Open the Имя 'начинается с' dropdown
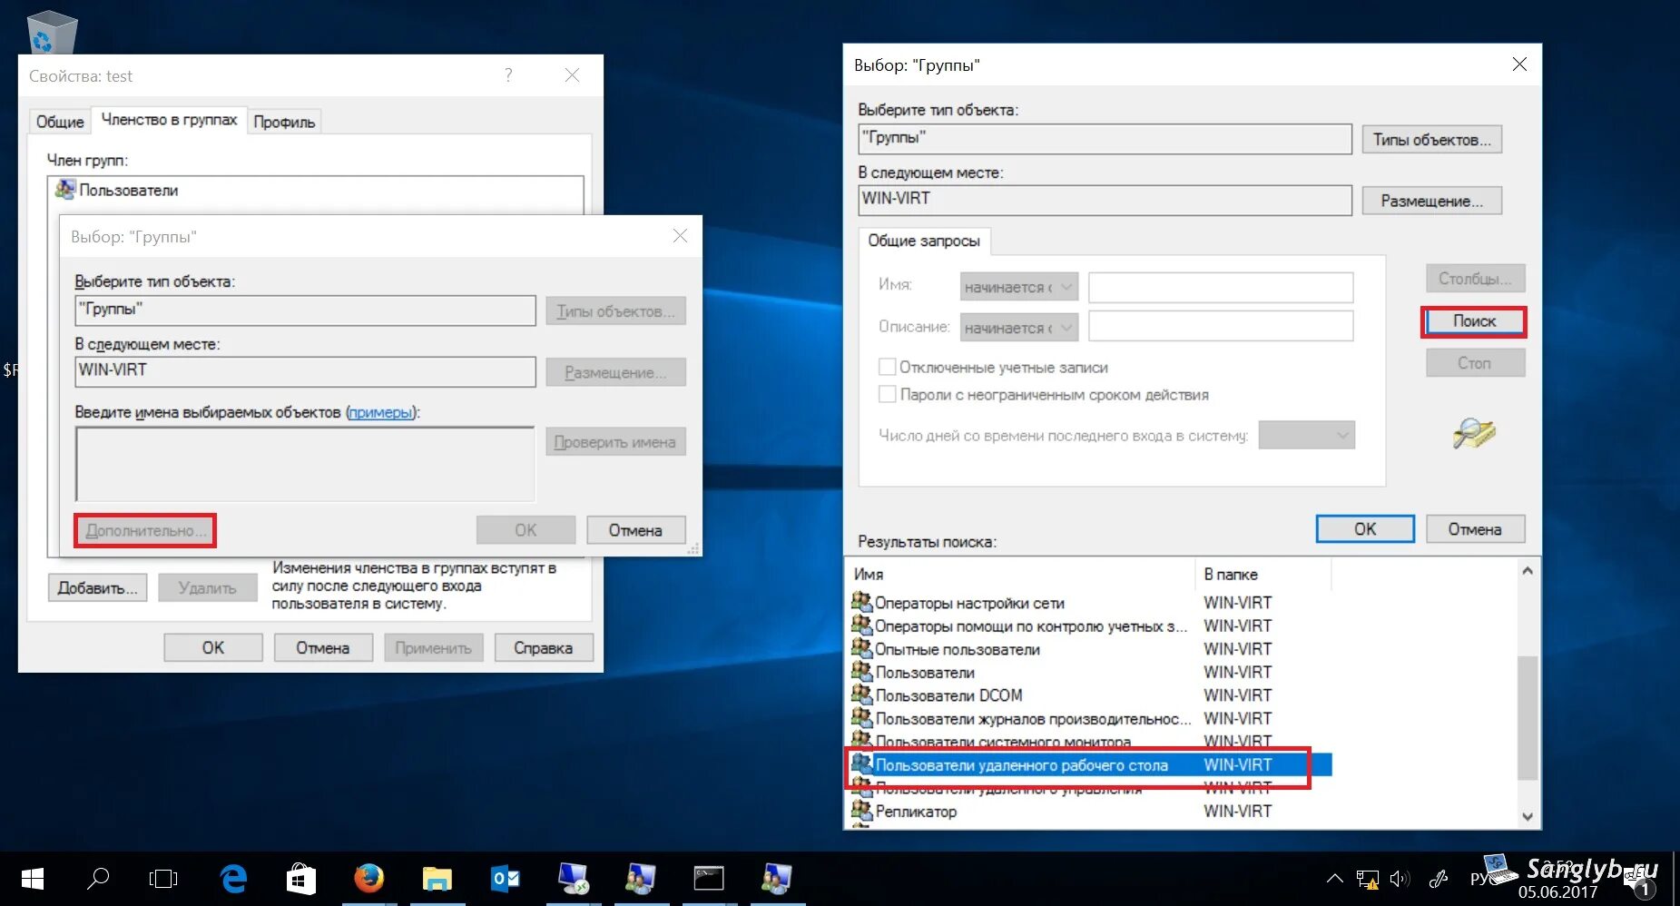Image resolution: width=1680 pixels, height=906 pixels. 1019,287
